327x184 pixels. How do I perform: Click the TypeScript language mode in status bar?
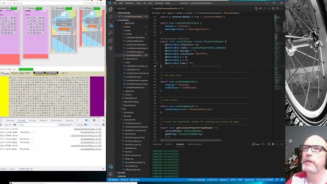(249, 179)
